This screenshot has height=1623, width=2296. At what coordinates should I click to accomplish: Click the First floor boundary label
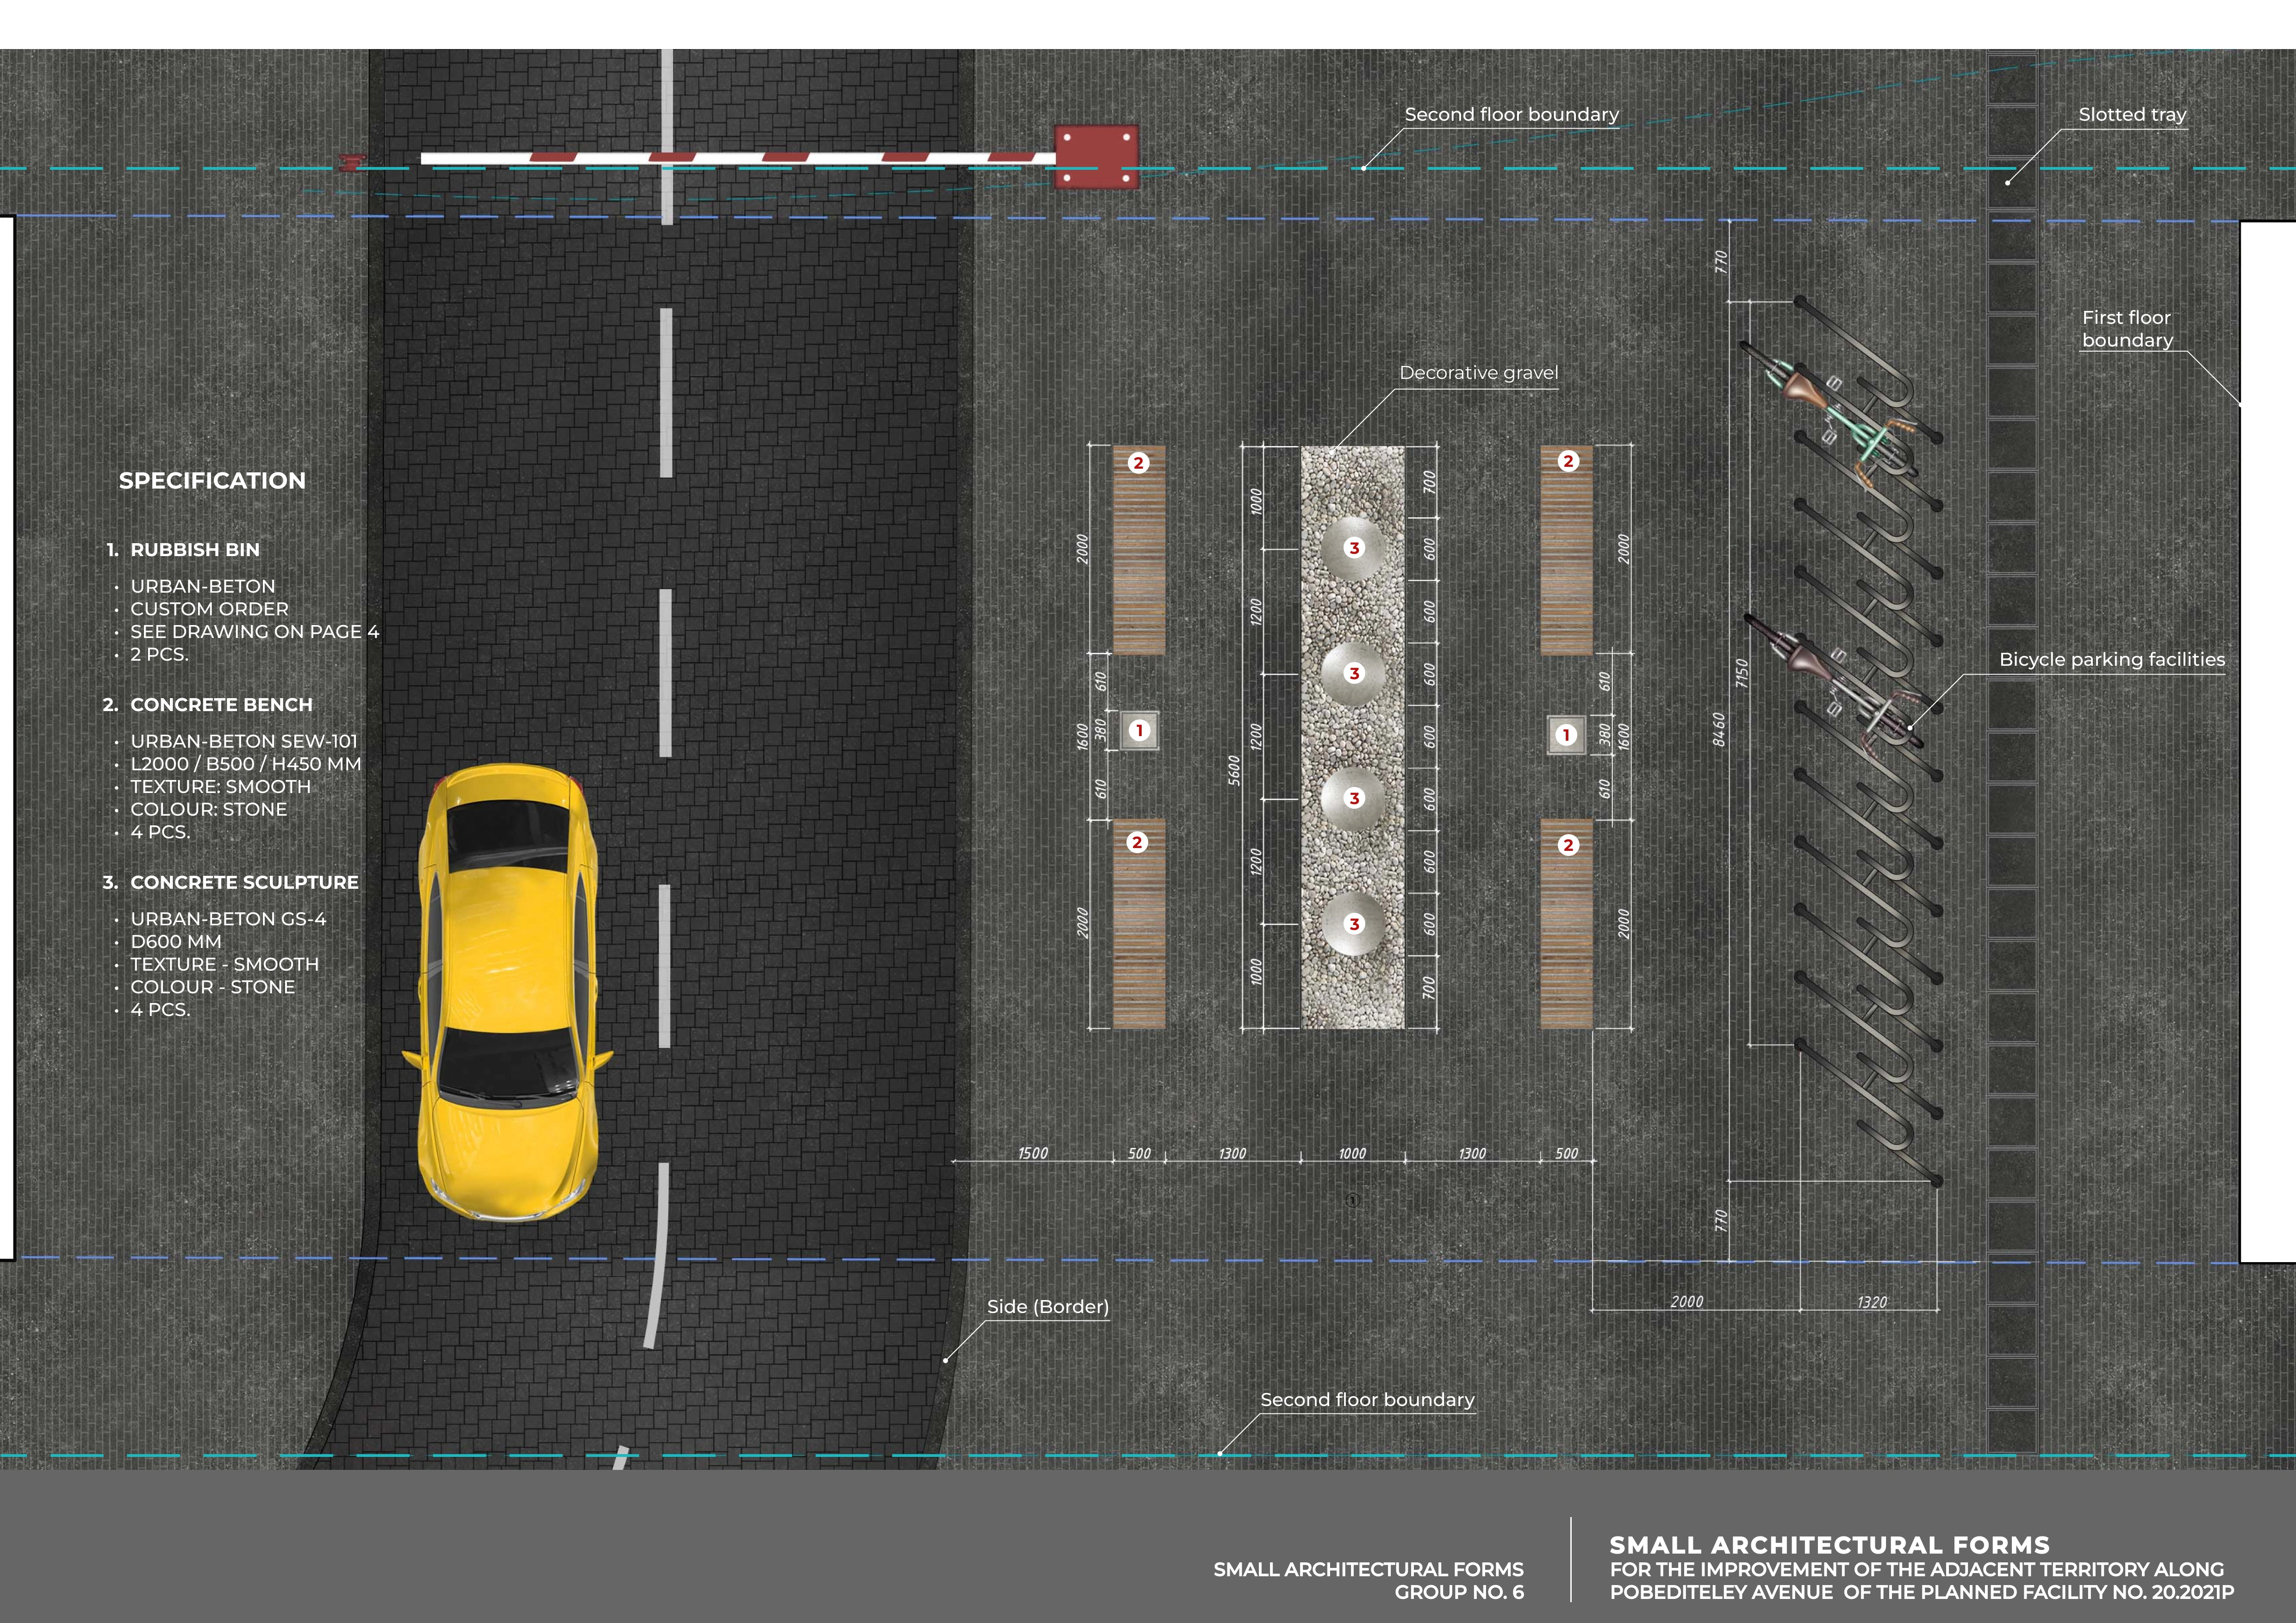pyautogui.click(x=2126, y=328)
